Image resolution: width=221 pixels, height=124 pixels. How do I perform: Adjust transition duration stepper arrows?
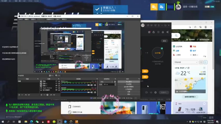(x=115, y=85)
